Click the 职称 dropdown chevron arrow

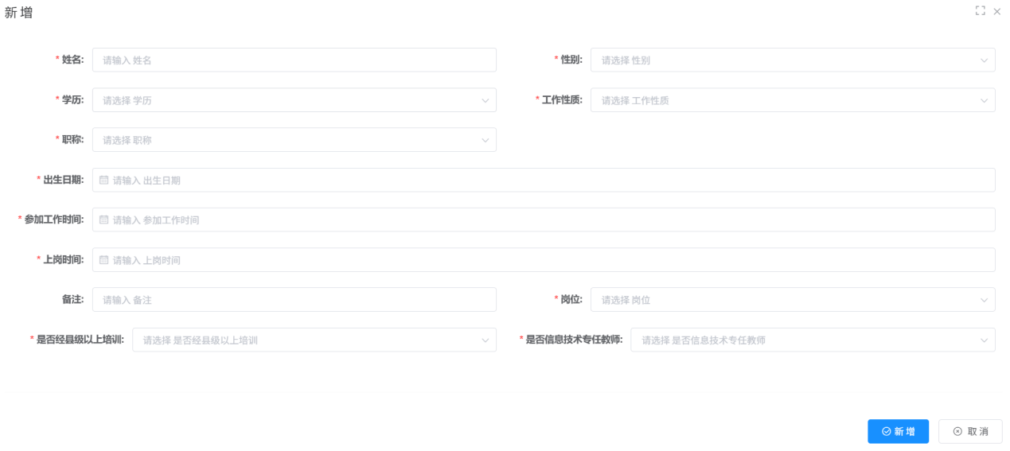coord(485,140)
